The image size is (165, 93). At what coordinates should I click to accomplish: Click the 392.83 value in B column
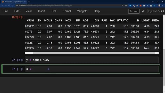135,37
